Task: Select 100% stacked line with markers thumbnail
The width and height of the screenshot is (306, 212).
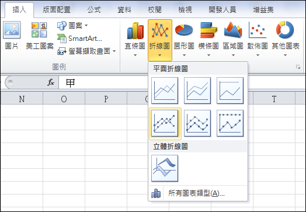Action: (x=230, y=123)
